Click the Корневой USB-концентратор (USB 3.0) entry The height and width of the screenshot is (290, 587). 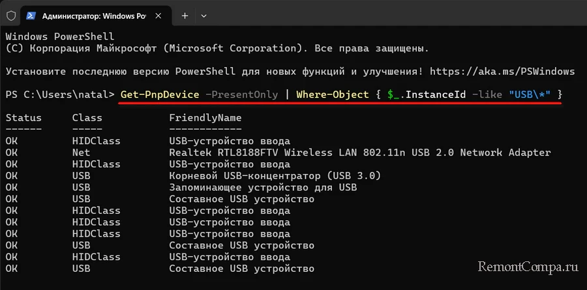coord(275,176)
